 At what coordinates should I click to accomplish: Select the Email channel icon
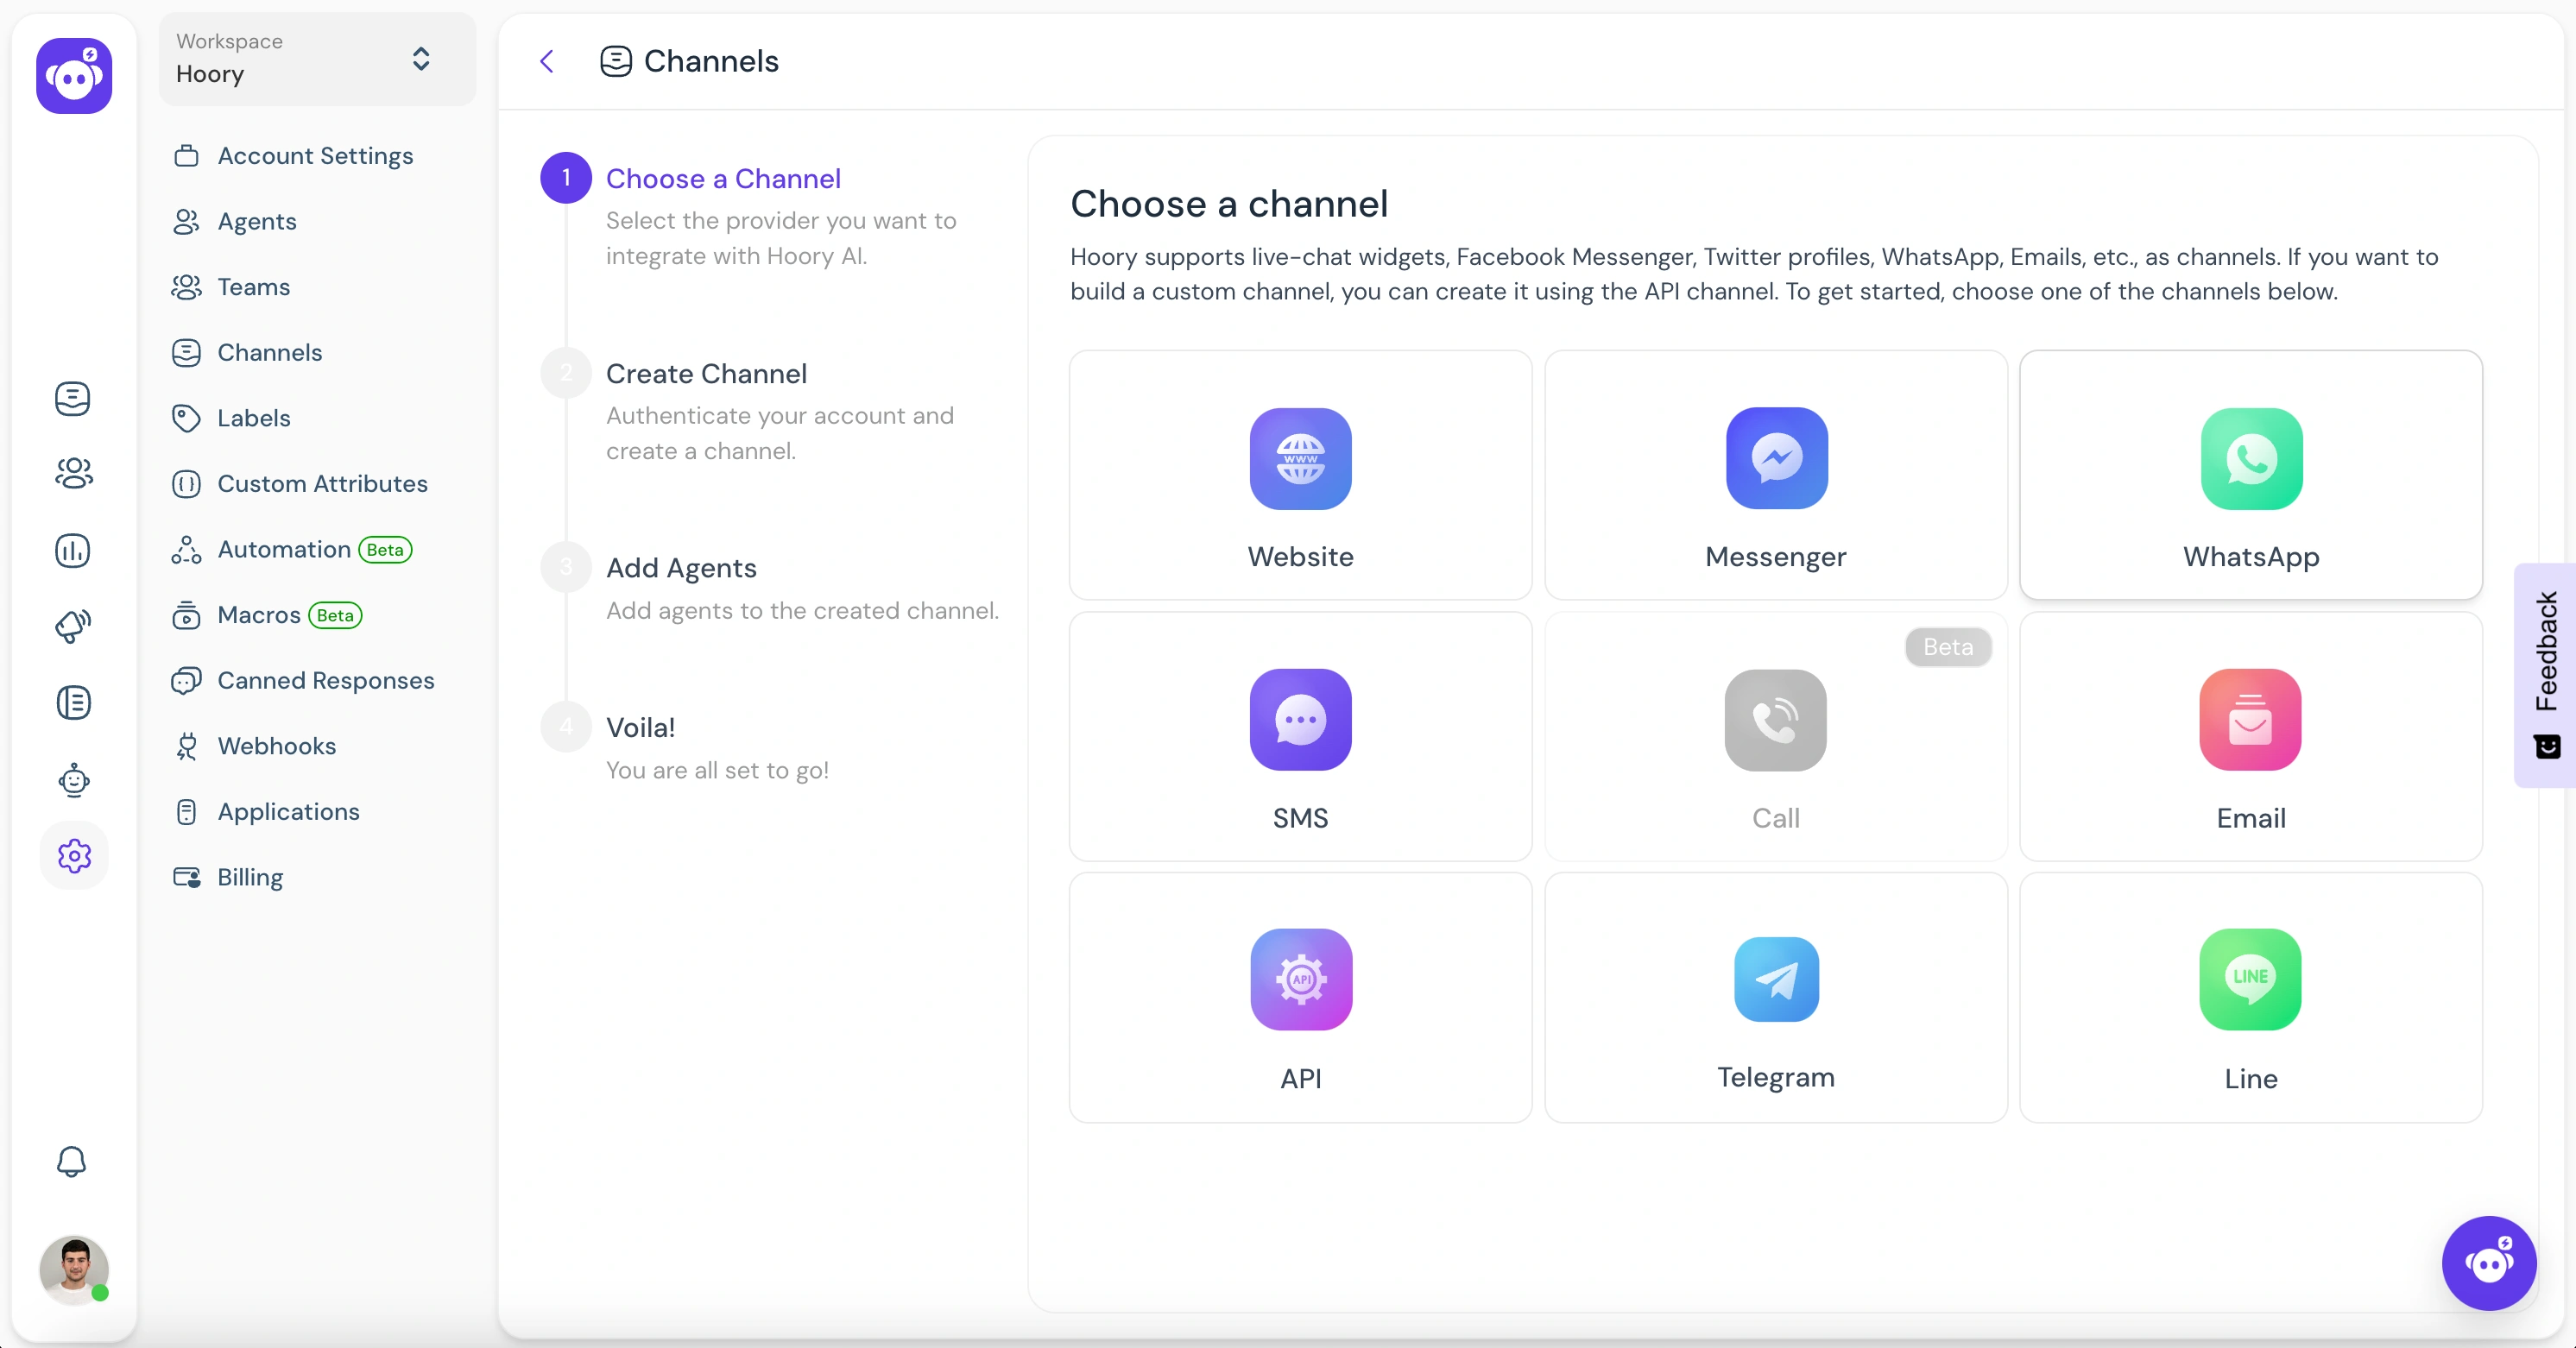click(x=2251, y=719)
